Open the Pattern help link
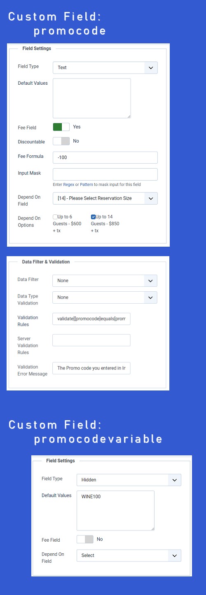Viewport: 206px width, 595px height. pos(87,184)
